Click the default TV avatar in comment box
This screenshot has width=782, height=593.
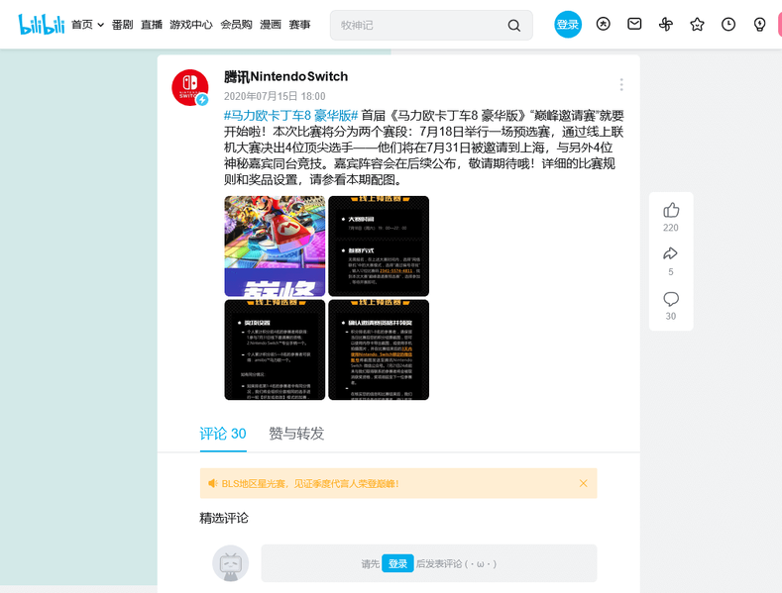click(x=230, y=563)
